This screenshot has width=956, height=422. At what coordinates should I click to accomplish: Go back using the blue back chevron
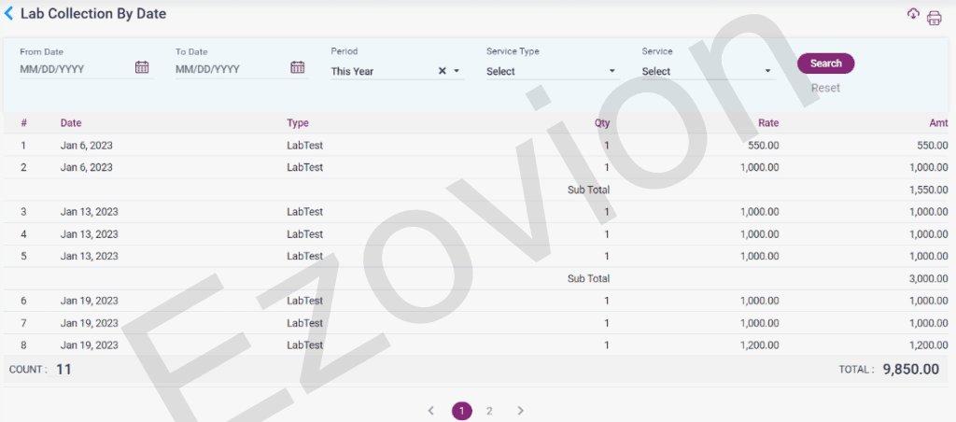tap(8, 13)
